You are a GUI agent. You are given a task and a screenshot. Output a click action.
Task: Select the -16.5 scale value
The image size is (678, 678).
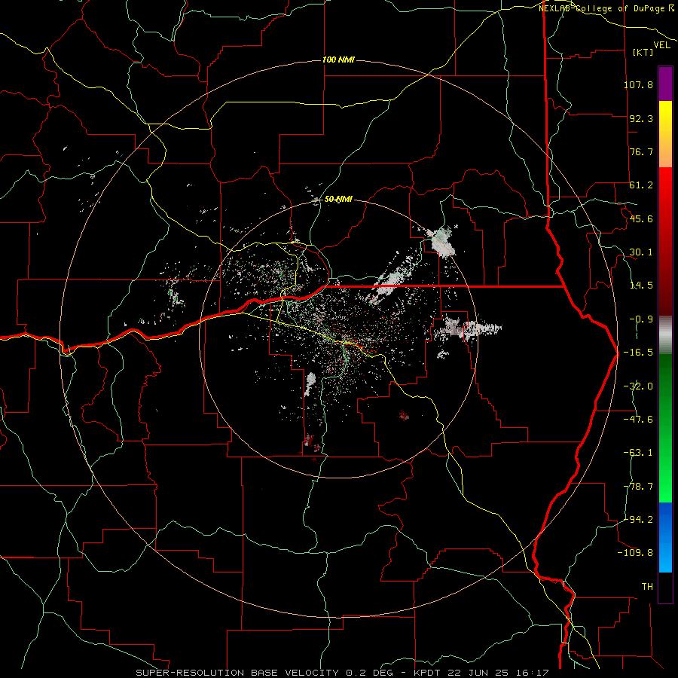[x=638, y=353]
